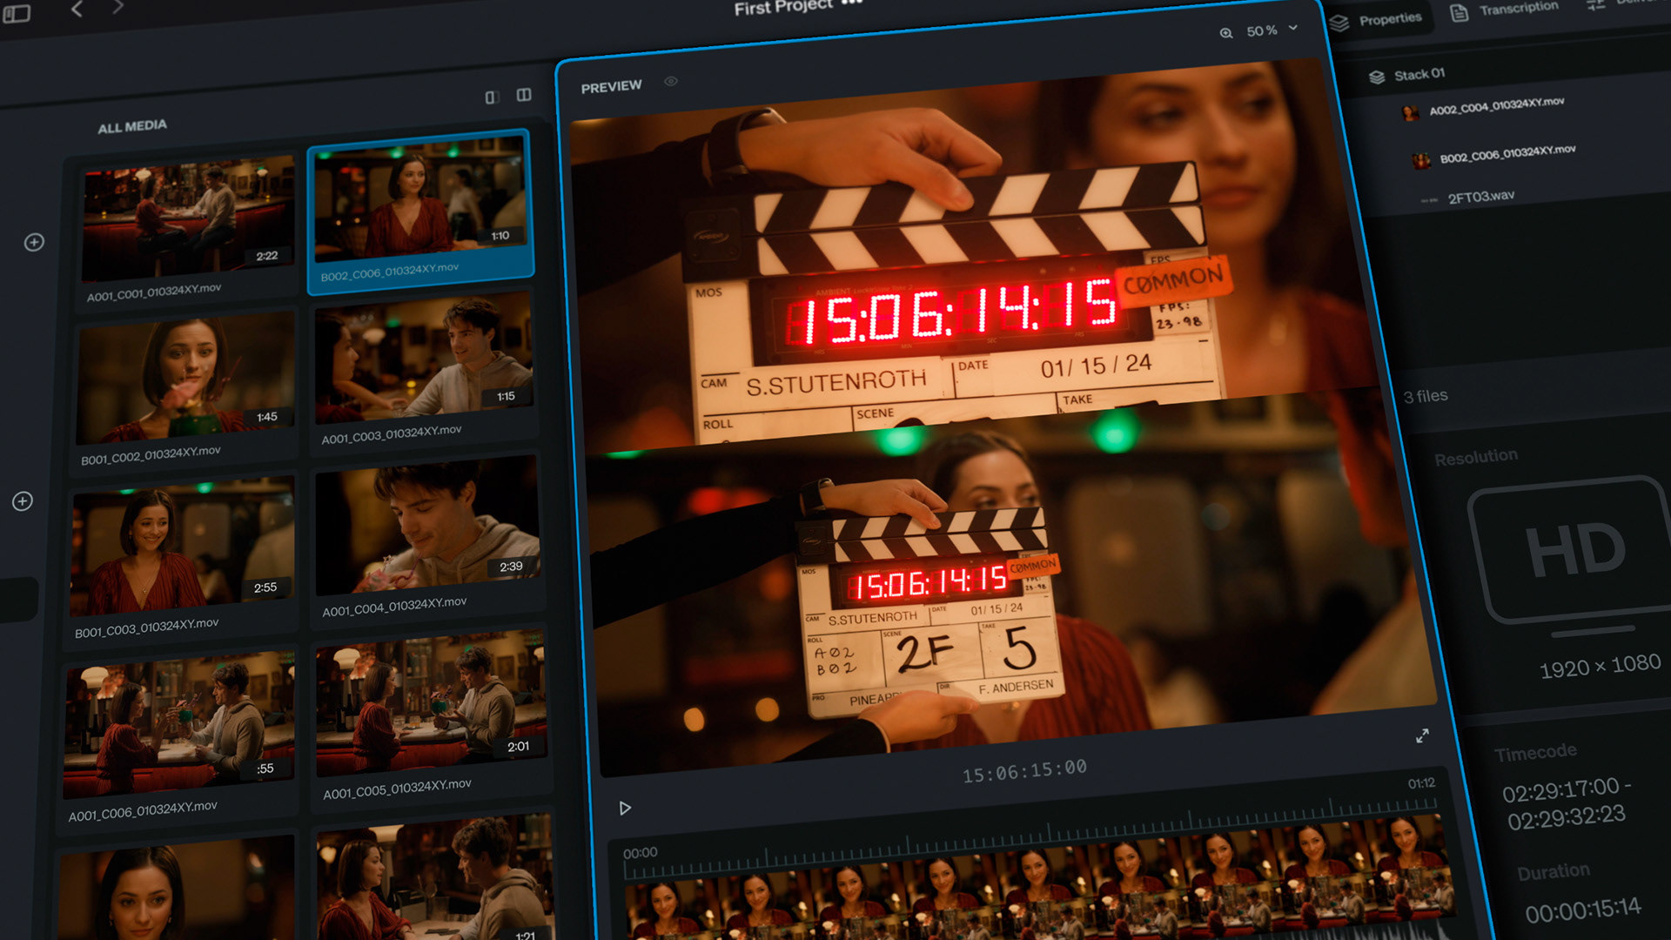Image resolution: width=1671 pixels, height=940 pixels.
Task: Go back with the left arrow
Action: click(x=77, y=9)
